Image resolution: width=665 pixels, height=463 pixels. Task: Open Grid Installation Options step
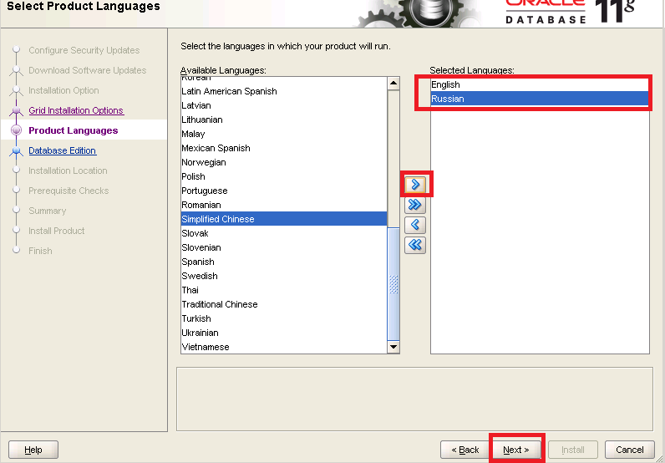tap(76, 110)
